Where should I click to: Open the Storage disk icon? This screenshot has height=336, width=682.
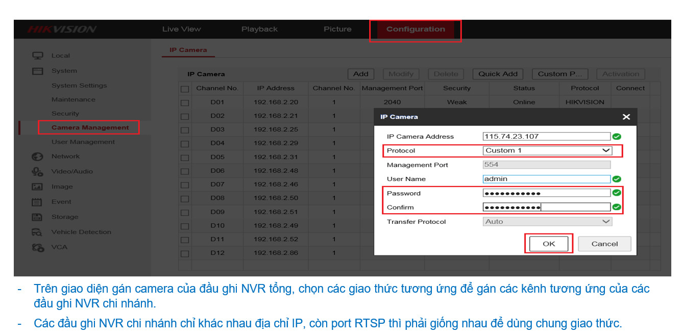38,217
